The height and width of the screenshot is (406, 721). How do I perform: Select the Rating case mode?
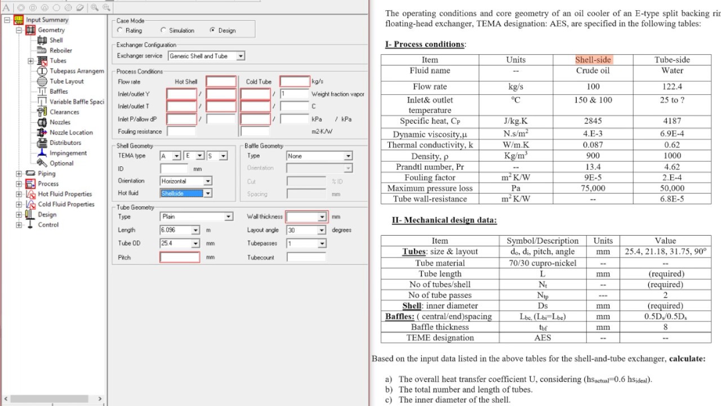[120, 30]
